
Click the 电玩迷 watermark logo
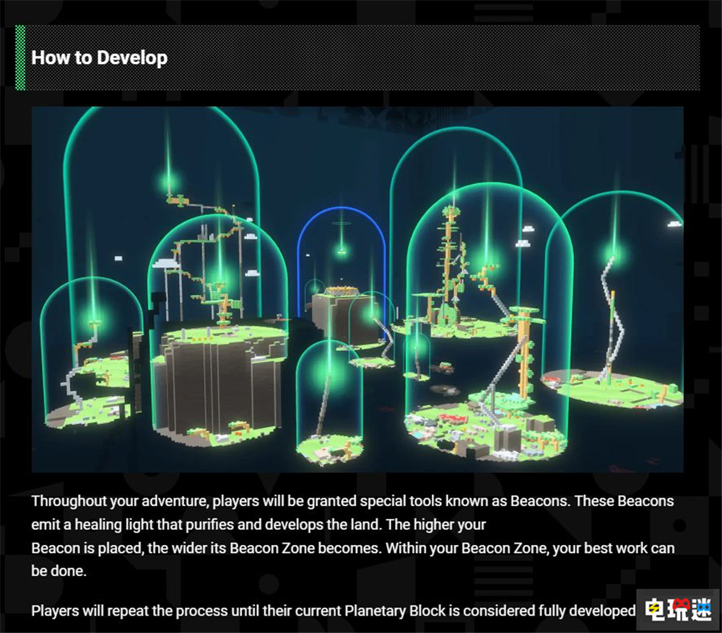678,610
